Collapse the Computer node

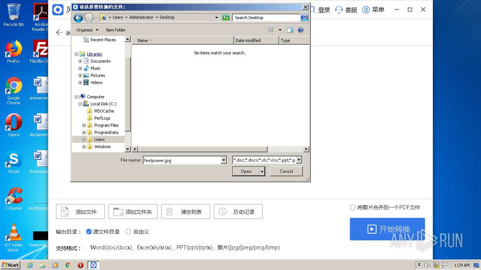76,97
